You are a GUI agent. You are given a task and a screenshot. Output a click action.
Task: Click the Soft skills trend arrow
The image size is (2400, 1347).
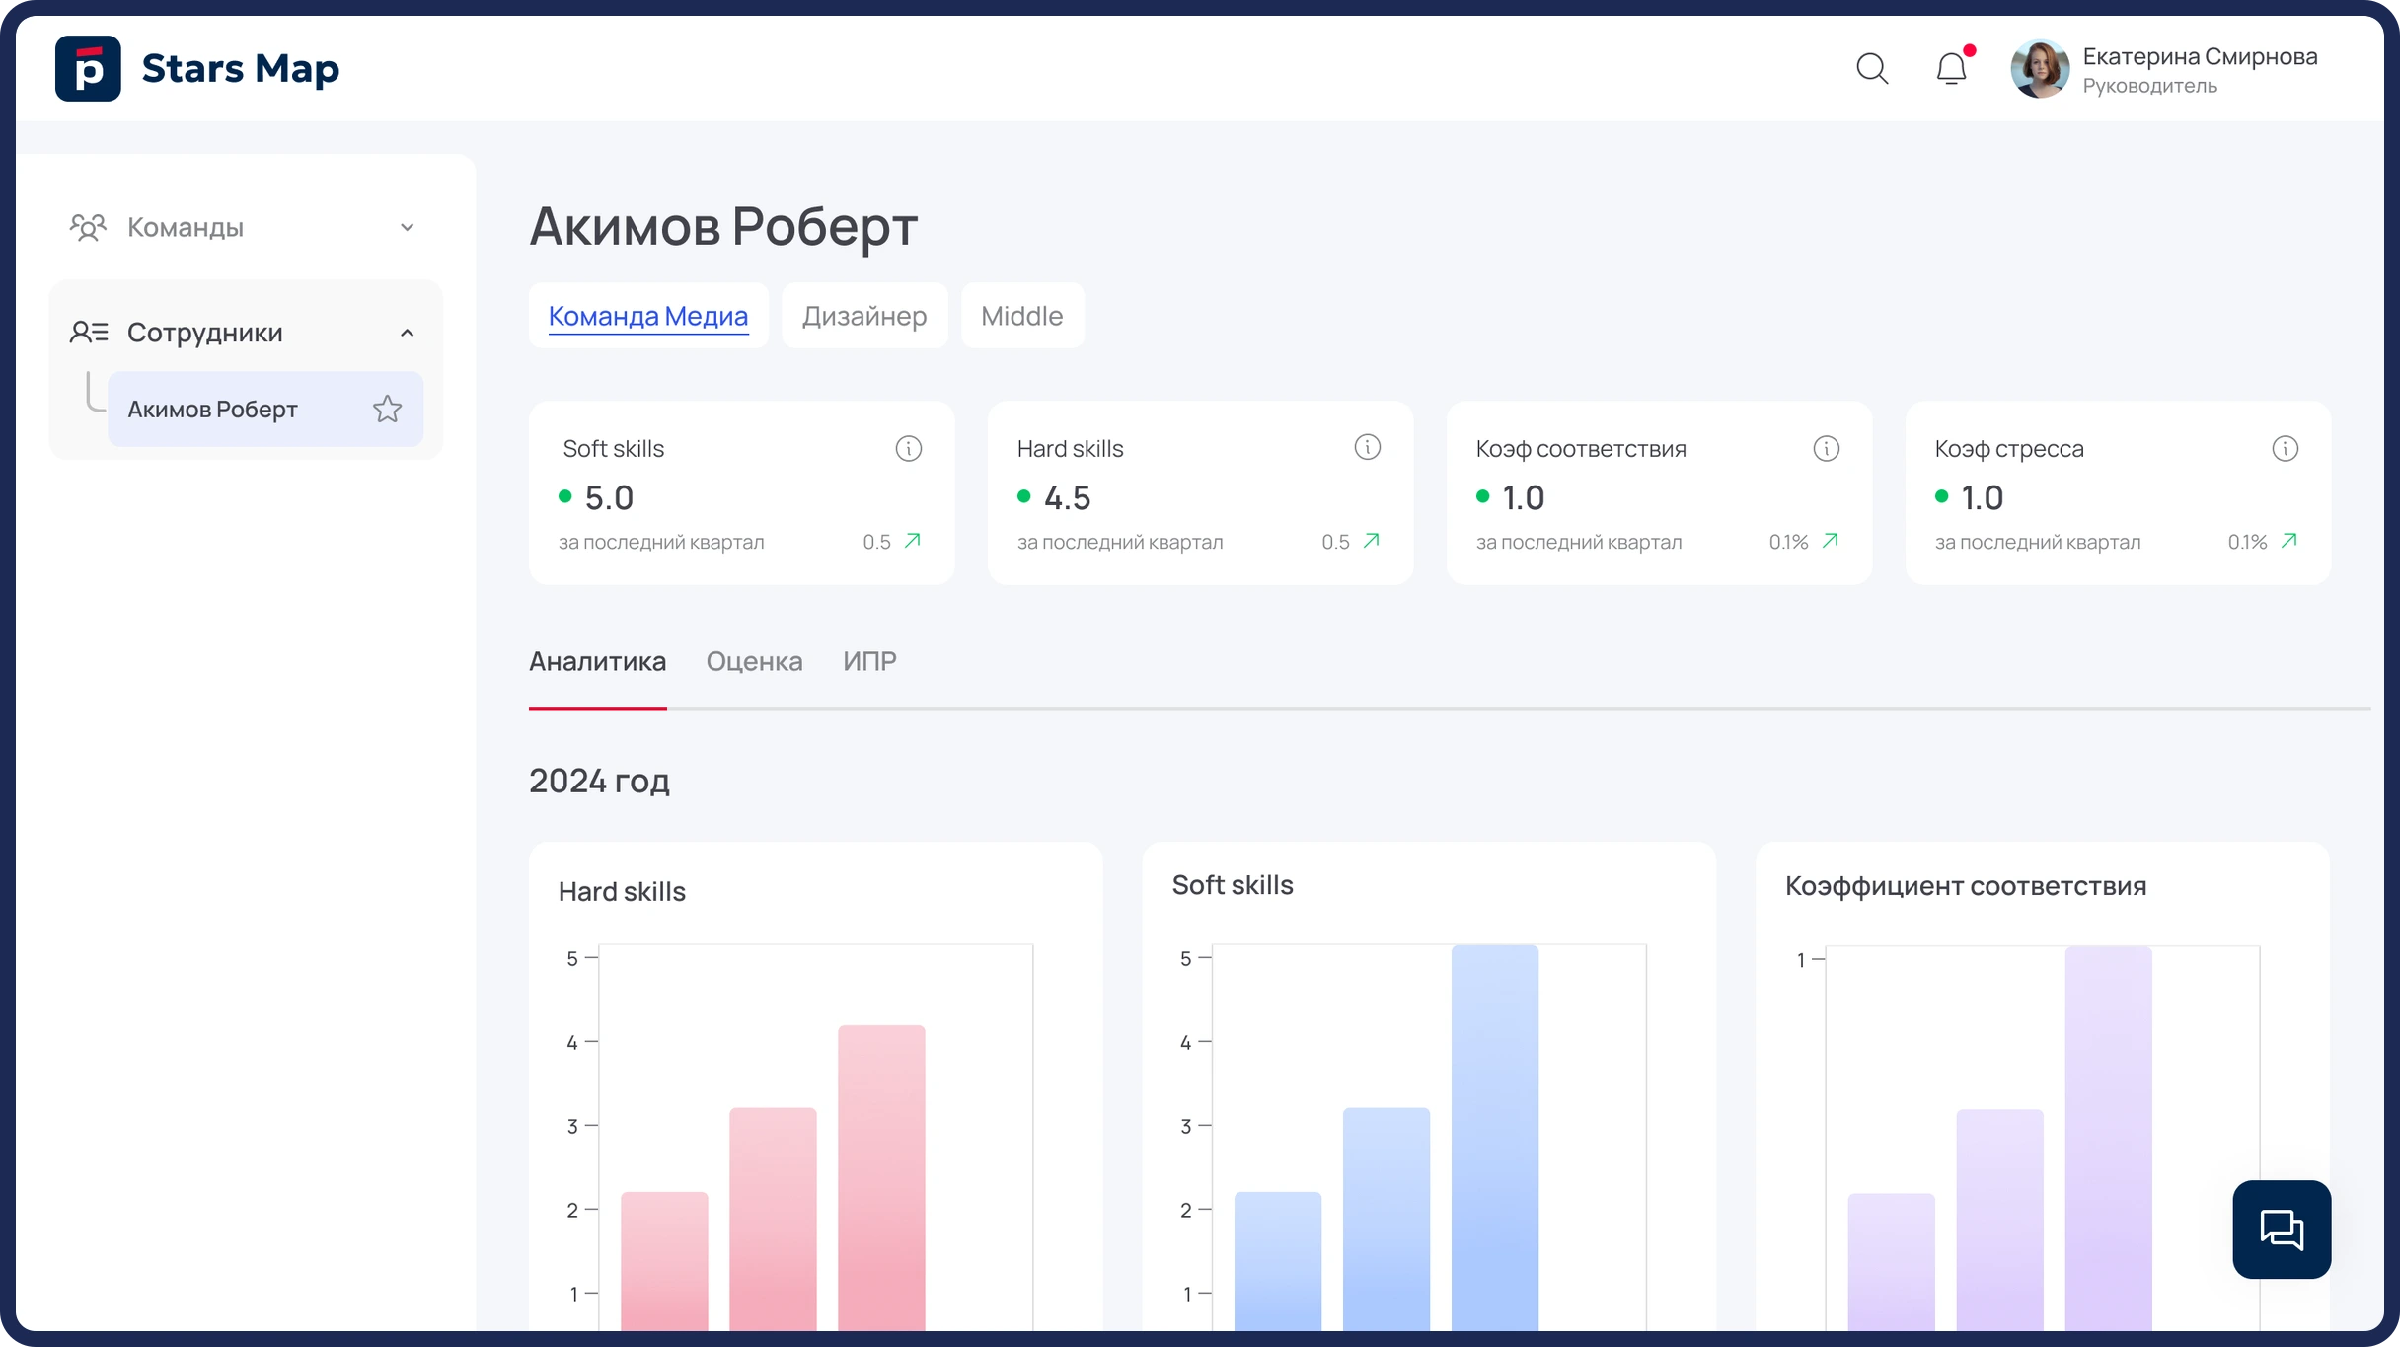click(913, 541)
